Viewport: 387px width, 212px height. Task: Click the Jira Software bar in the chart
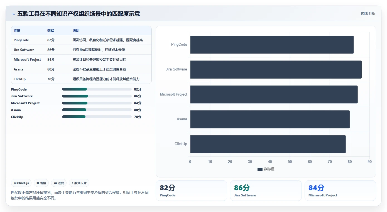click(x=276, y=69)
